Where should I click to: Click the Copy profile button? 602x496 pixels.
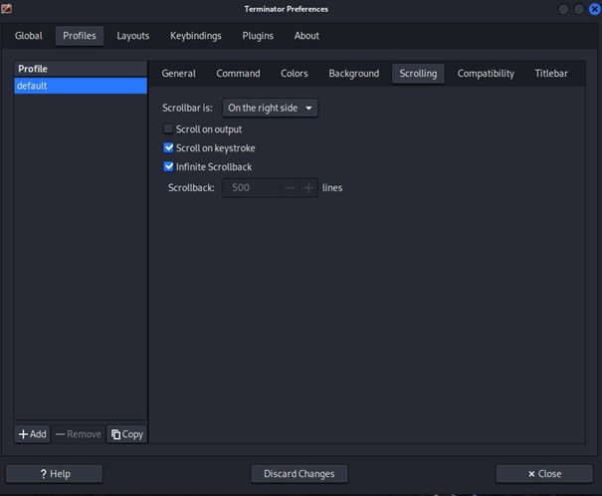click(126, 434)
